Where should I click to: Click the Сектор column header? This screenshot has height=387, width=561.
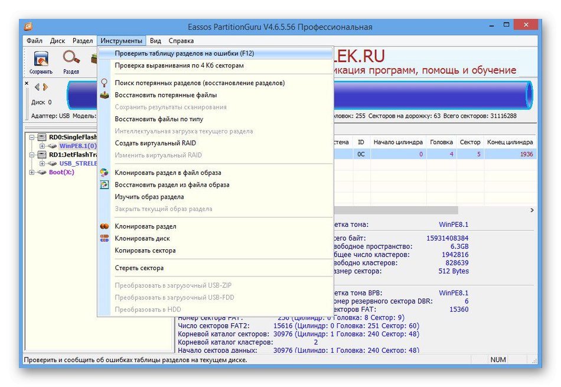tap(470, 142)
